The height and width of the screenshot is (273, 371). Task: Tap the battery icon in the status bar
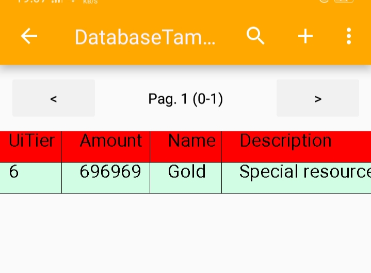pos(344,2)
